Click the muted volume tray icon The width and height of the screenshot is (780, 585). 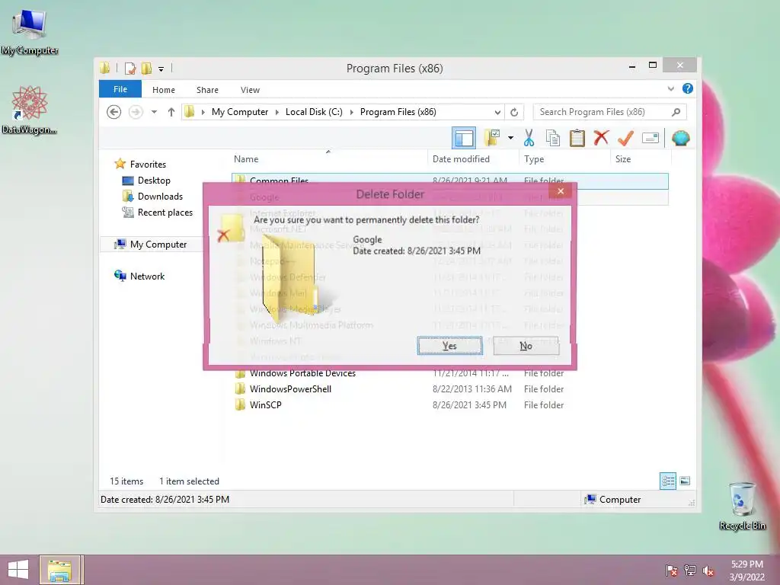point(708,571)
